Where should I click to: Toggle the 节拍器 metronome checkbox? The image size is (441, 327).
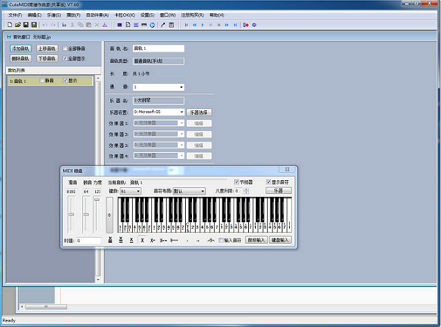[237, 182]
